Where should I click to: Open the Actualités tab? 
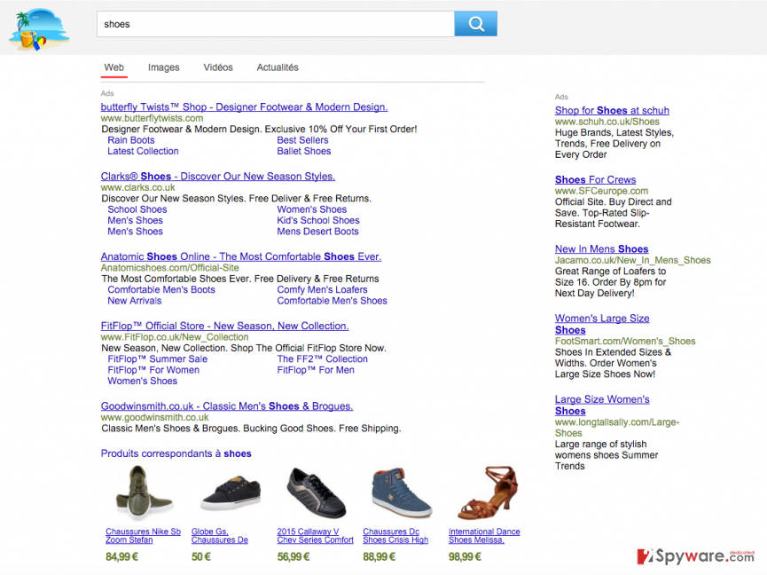(278, 67)
